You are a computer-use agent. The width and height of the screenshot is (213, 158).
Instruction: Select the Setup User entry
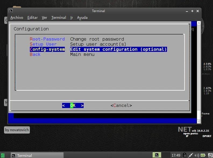click(x=43, y=44)
